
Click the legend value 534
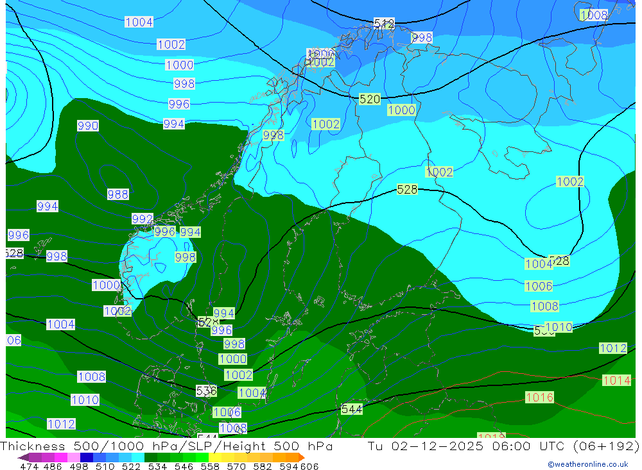click(157, 467)
